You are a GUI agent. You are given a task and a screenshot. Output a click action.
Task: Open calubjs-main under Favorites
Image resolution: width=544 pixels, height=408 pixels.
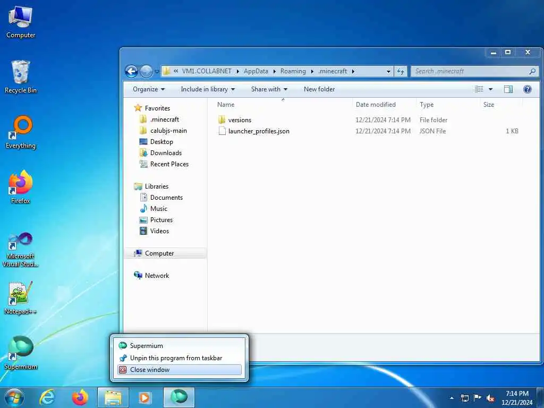(168, 131)
